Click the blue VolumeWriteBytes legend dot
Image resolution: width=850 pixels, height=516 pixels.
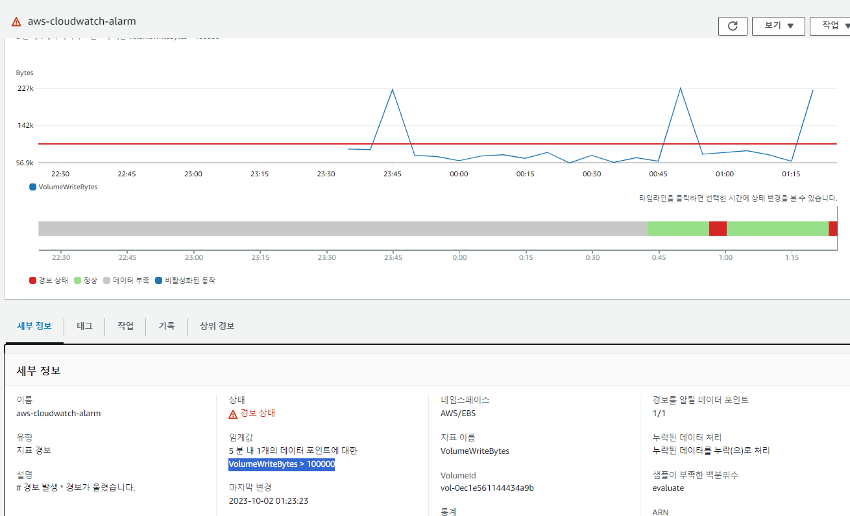[32, 187]
